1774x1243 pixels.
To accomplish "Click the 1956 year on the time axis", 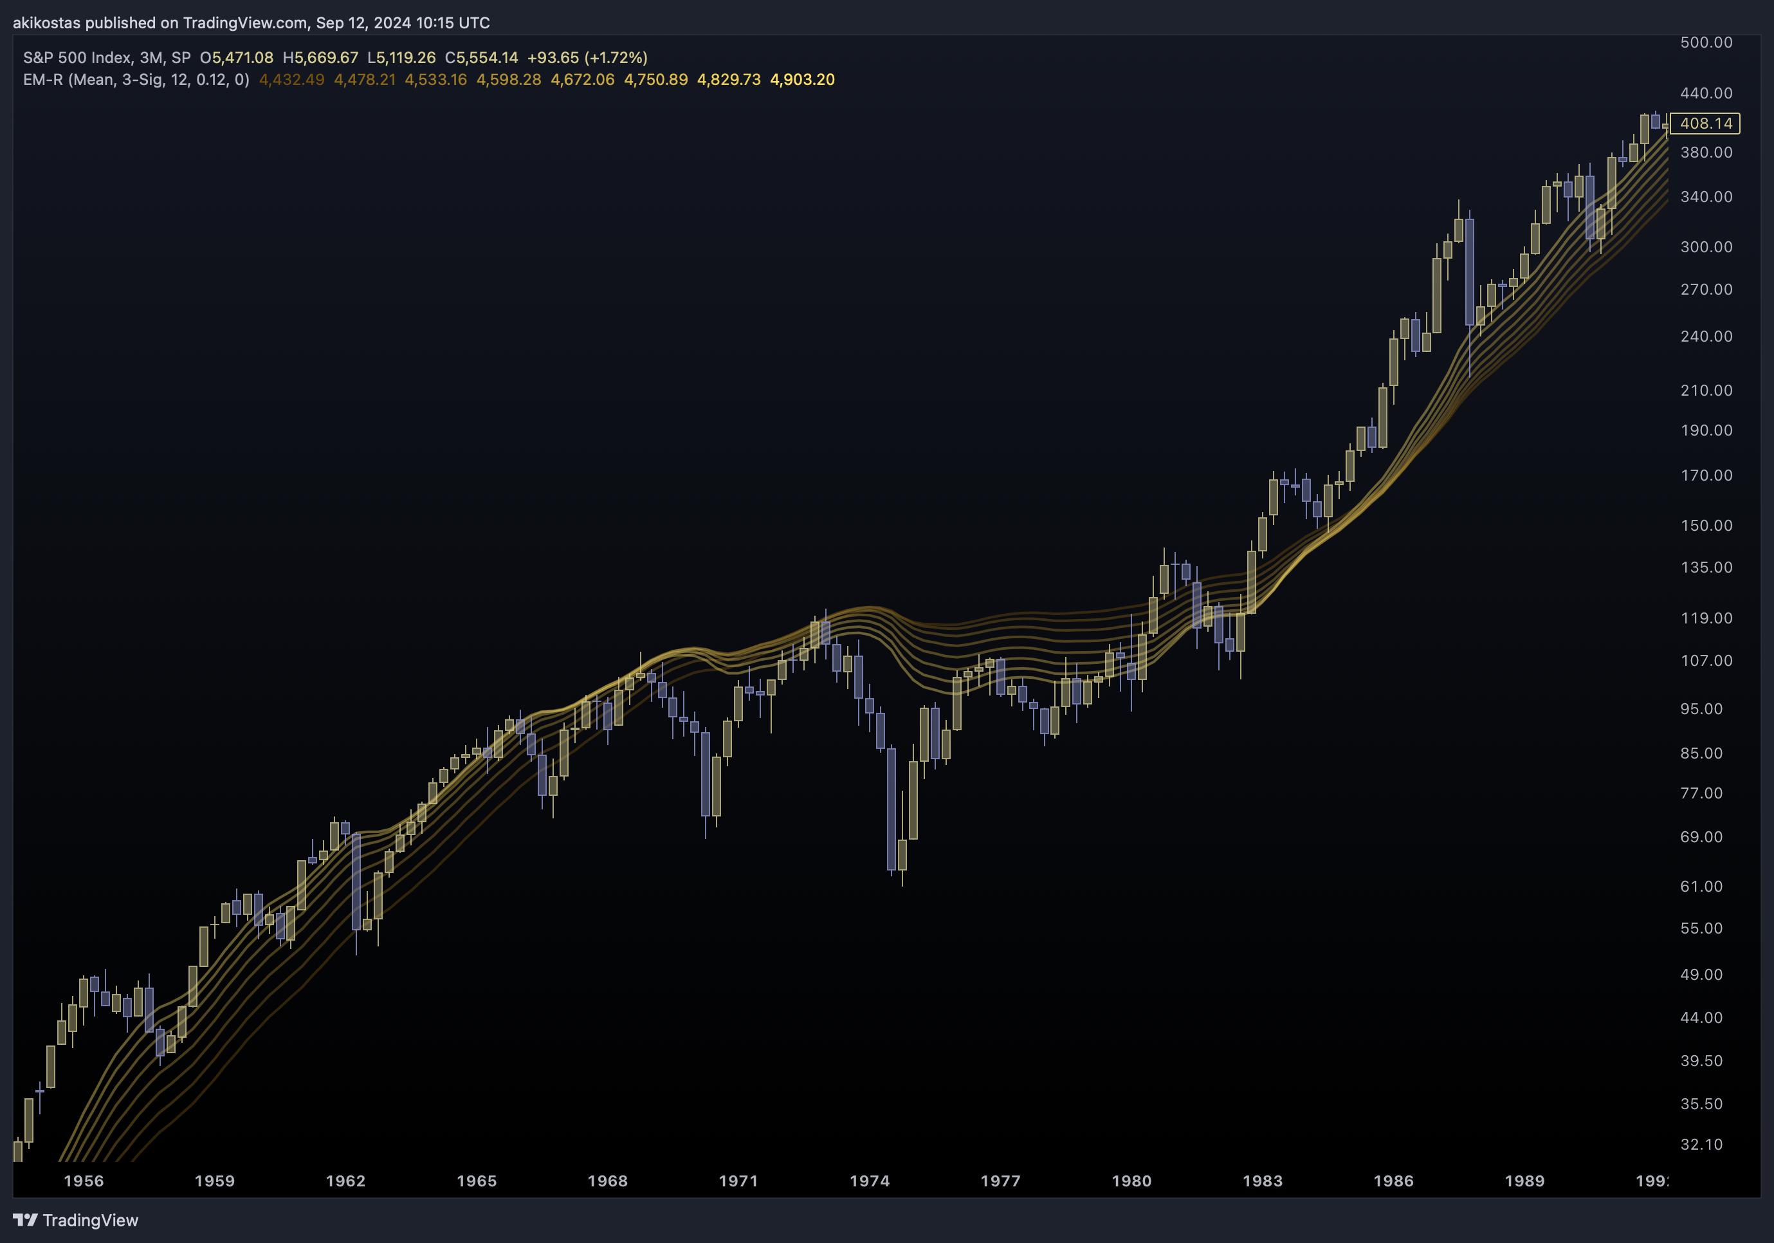I will tap(84, 1181).
